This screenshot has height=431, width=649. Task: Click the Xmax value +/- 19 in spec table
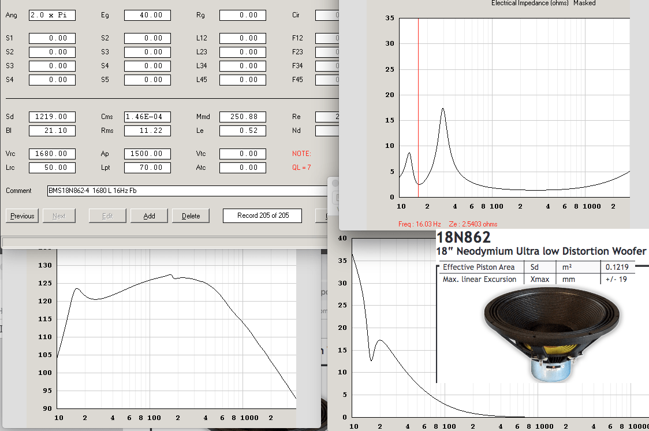(616, 280)
